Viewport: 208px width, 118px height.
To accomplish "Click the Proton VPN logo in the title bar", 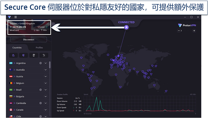I will coord(10,17).
